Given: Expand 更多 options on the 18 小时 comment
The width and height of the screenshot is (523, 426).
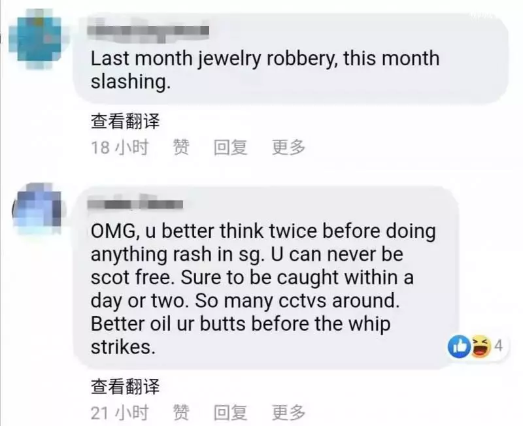Looking at the screenshot, I should pyautogui.click(x=288, y=147).
